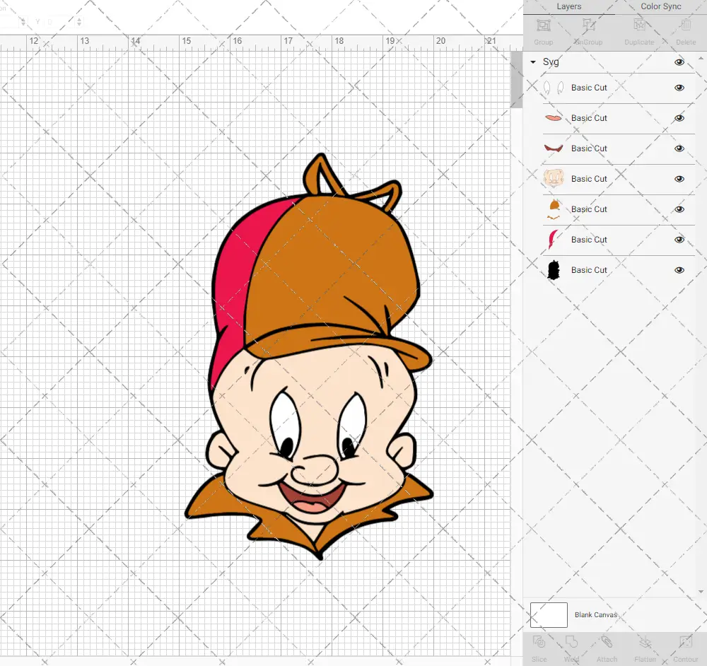The height and width of the screenshot is (666, 707).
Task: Click the Attach paperclip icon
Action: tap(607, 642)
